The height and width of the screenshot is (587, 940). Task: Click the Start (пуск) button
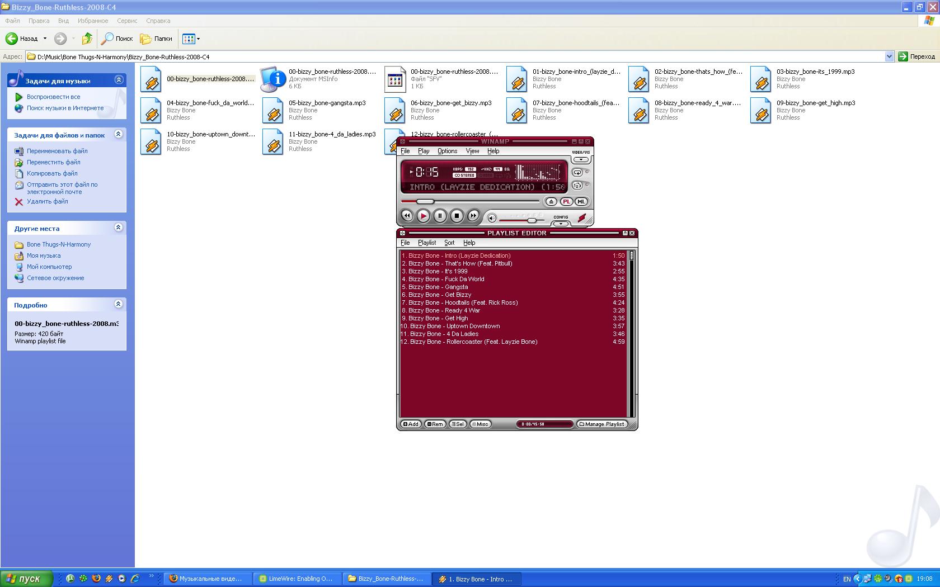pyautogui.click(x=26, y=579)
